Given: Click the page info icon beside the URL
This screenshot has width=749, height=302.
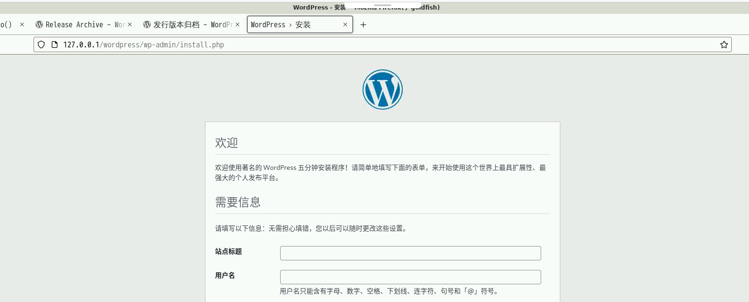Looking at the screenshot, I should point(54,45).
